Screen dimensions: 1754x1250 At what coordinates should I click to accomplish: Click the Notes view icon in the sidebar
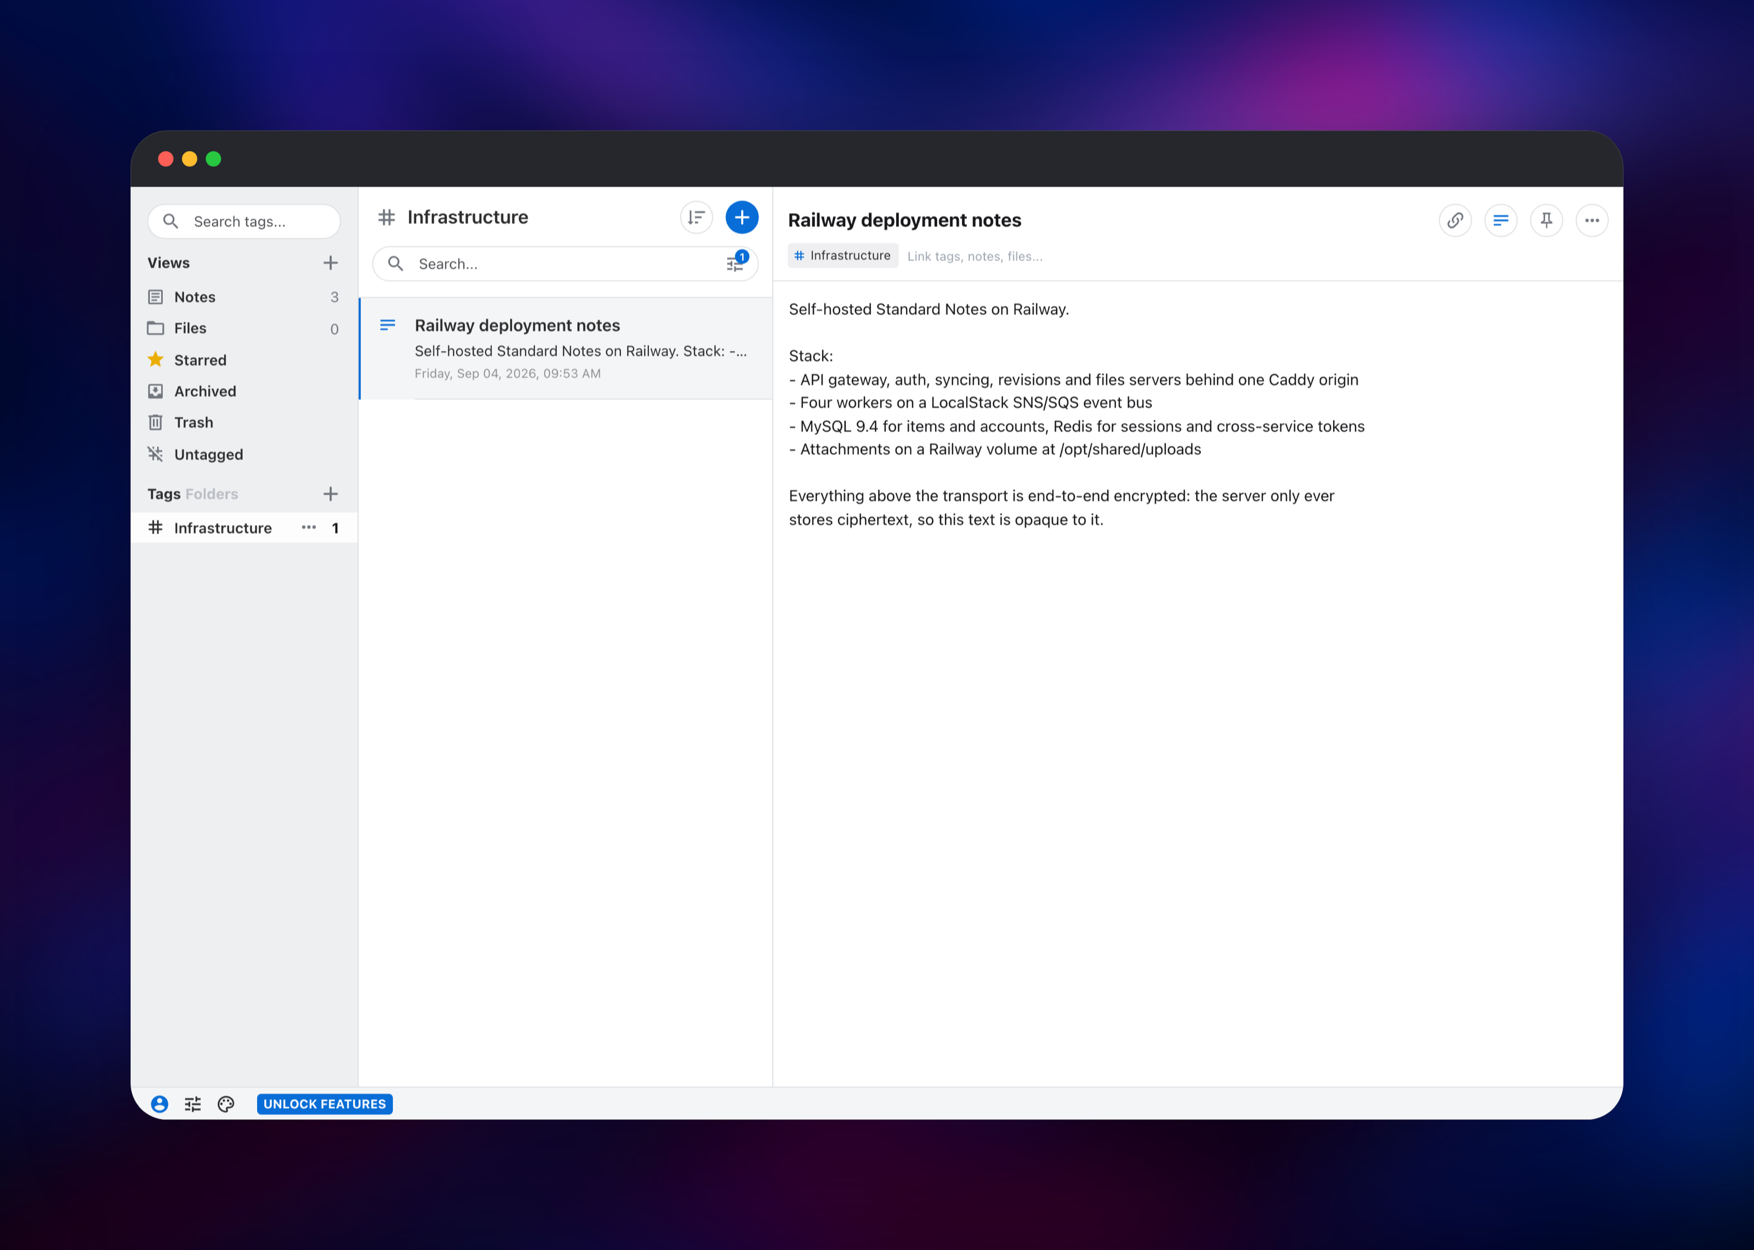(156, 297)
